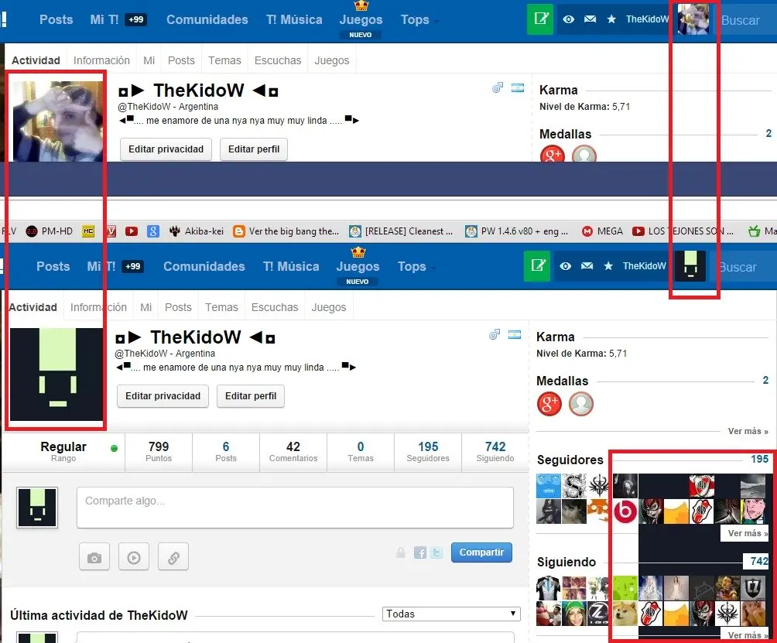Open the YouTube icon bookmark next to Google

pyautogui.click(x=132, y=231)
